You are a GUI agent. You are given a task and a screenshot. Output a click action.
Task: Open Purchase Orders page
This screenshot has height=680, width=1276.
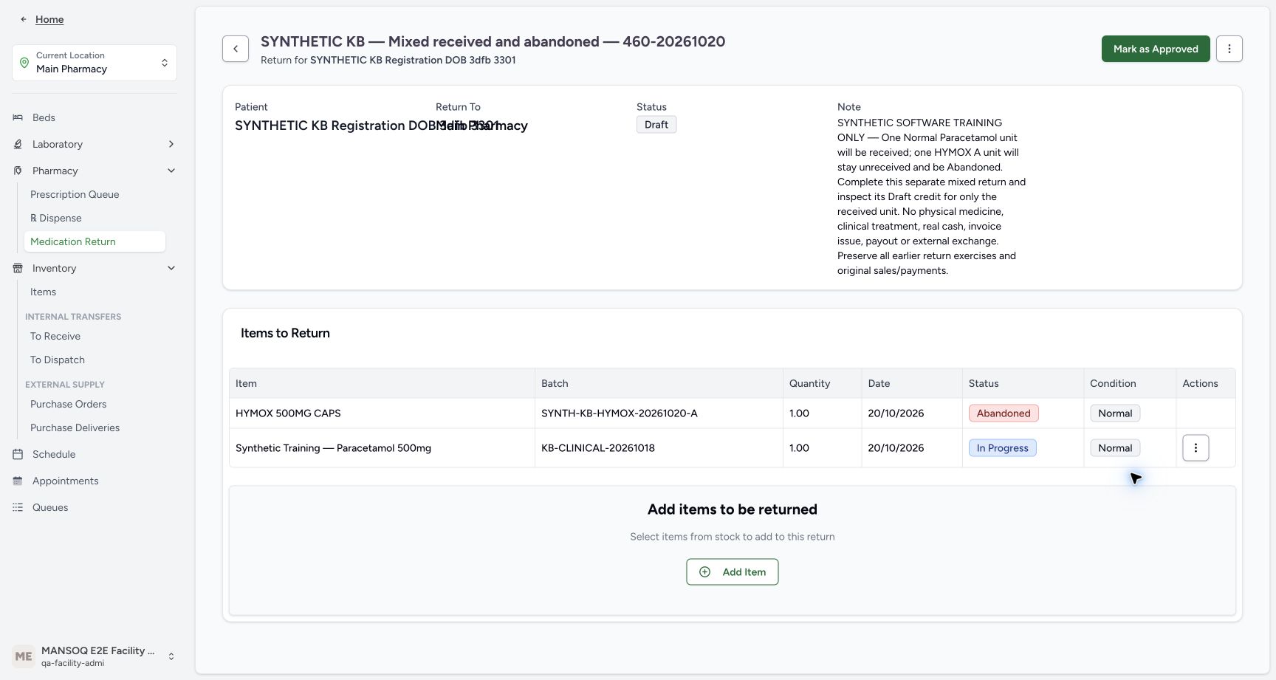69,404
